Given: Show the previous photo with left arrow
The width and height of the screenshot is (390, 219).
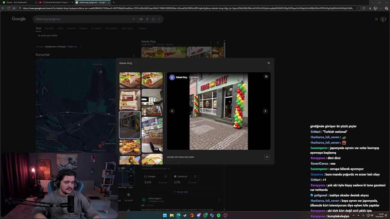Looking at the screenshot, I should point(172,111).
